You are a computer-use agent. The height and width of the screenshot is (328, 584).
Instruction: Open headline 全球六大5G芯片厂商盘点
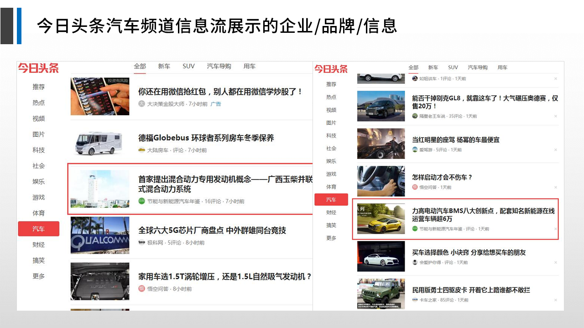(x=212, y=231)
